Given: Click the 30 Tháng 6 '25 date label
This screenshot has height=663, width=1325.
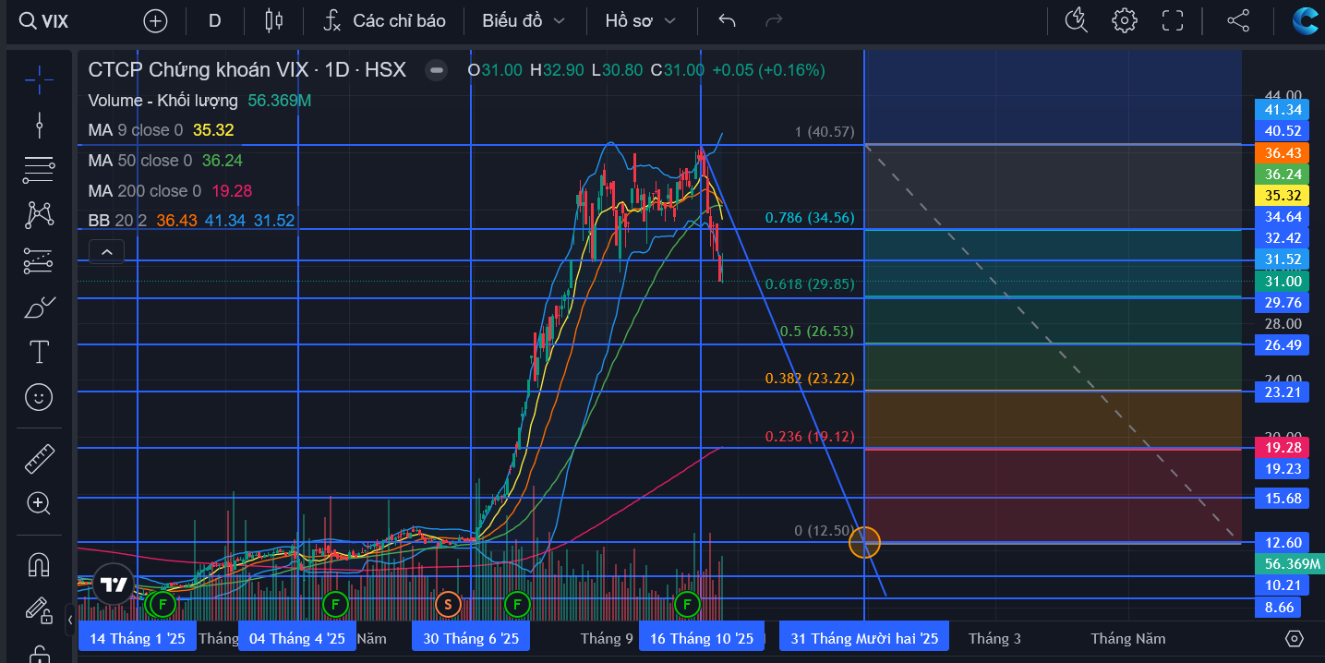Looking at the screenshot, I should tap(471, 638).
